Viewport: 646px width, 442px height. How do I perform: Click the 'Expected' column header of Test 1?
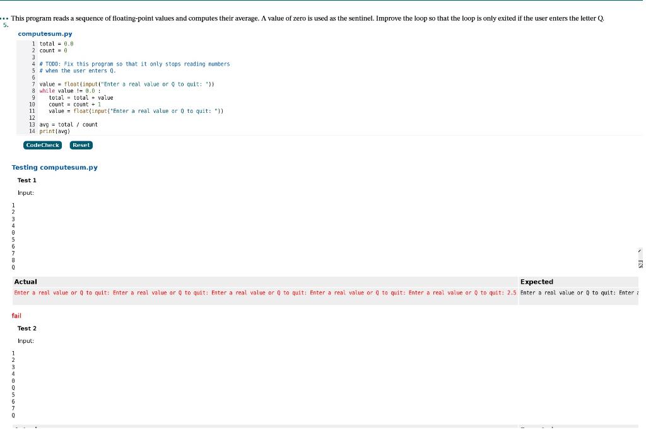click(536, 282)
